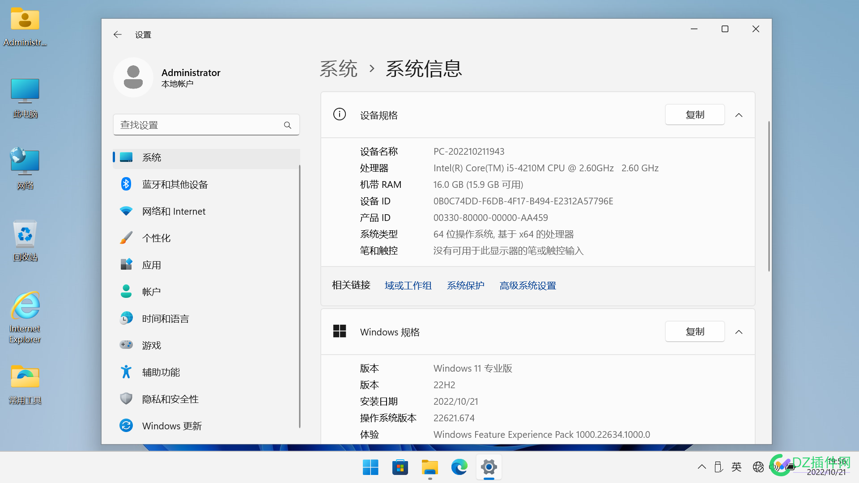Click the sidebar navigation scrollbar
The image size is (859, 483).
pos(299,296)
